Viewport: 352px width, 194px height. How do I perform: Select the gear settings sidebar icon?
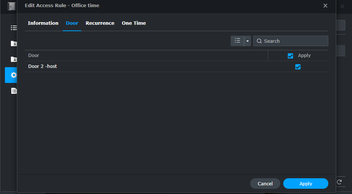pos(14,75)
